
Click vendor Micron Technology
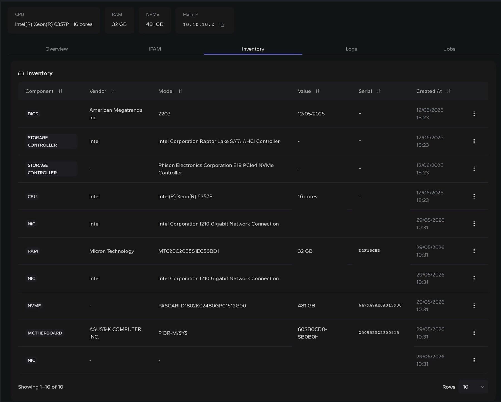pyautogui.click(x=112, y=251)
